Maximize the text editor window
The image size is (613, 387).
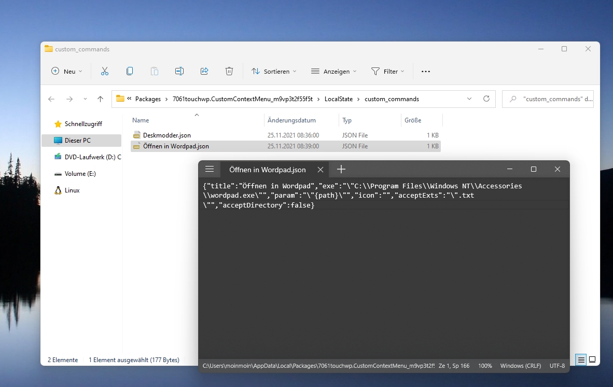pos(533,169)
